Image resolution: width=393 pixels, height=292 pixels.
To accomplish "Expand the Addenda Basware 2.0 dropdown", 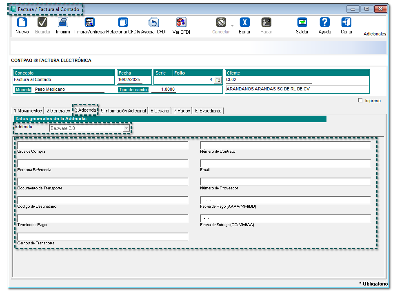I will tap(126, 128).
